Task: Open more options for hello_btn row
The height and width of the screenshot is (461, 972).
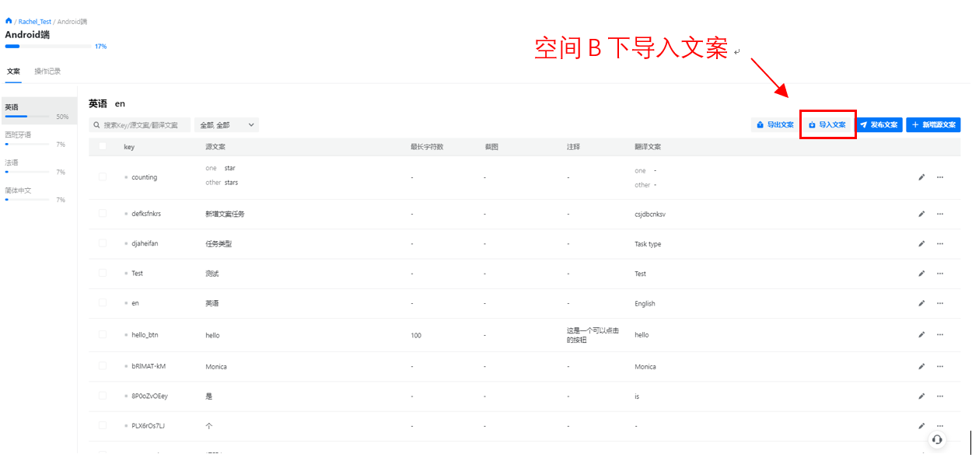Action: (939, 334)
